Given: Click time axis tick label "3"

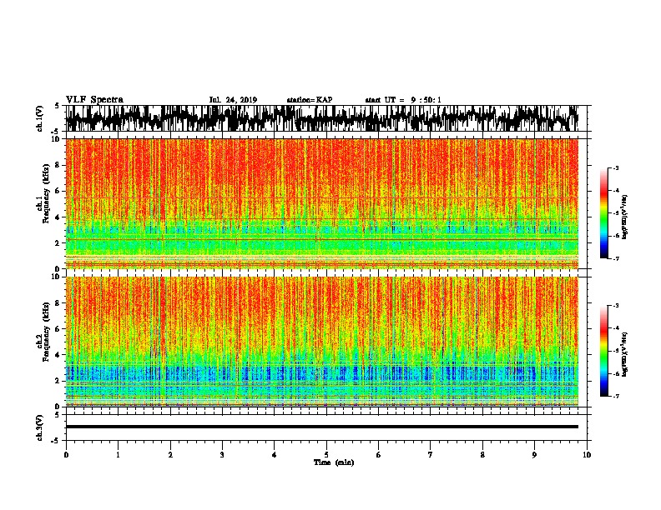Looking at the screenshot, I should (222, 455).
